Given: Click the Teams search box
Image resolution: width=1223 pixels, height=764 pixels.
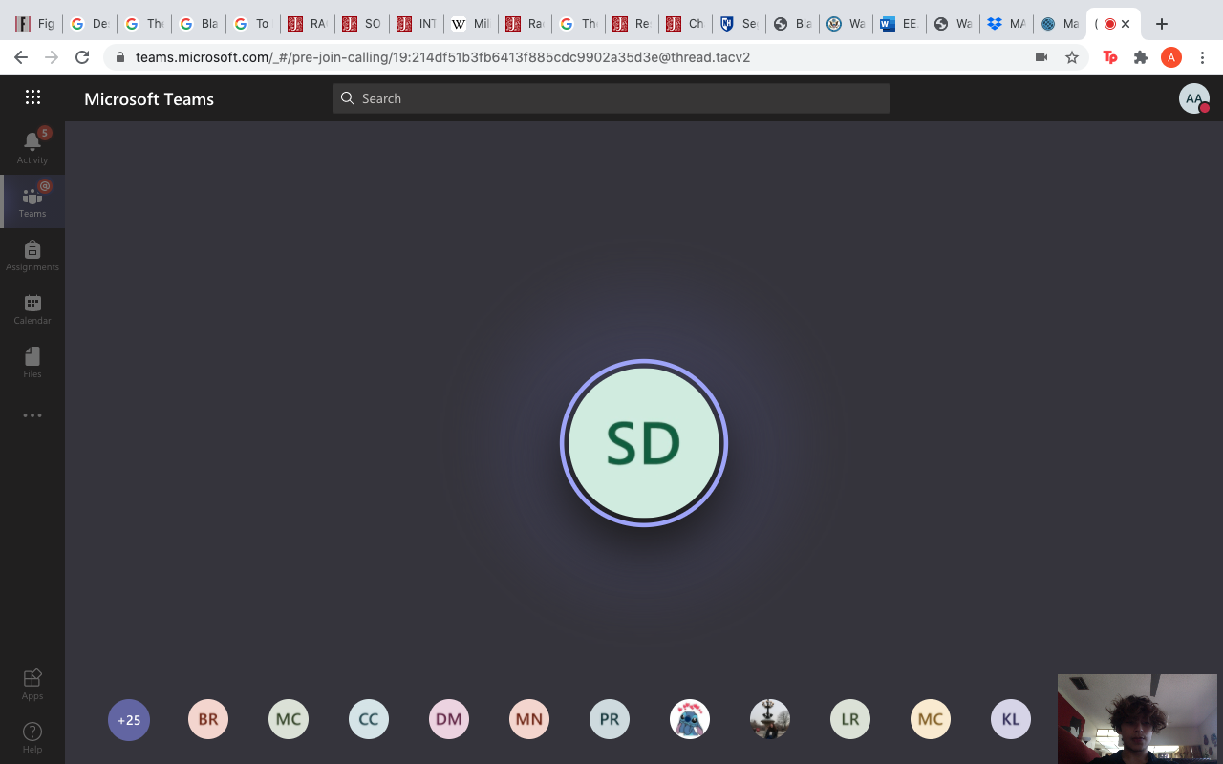Looking at the screenshot, I should 611,98.
